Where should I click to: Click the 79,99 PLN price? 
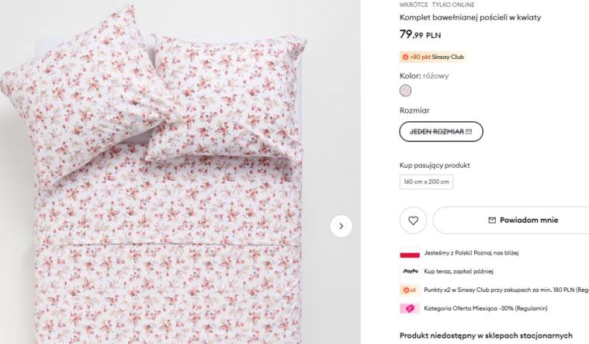pyautogui.click(x=420, y=34)
